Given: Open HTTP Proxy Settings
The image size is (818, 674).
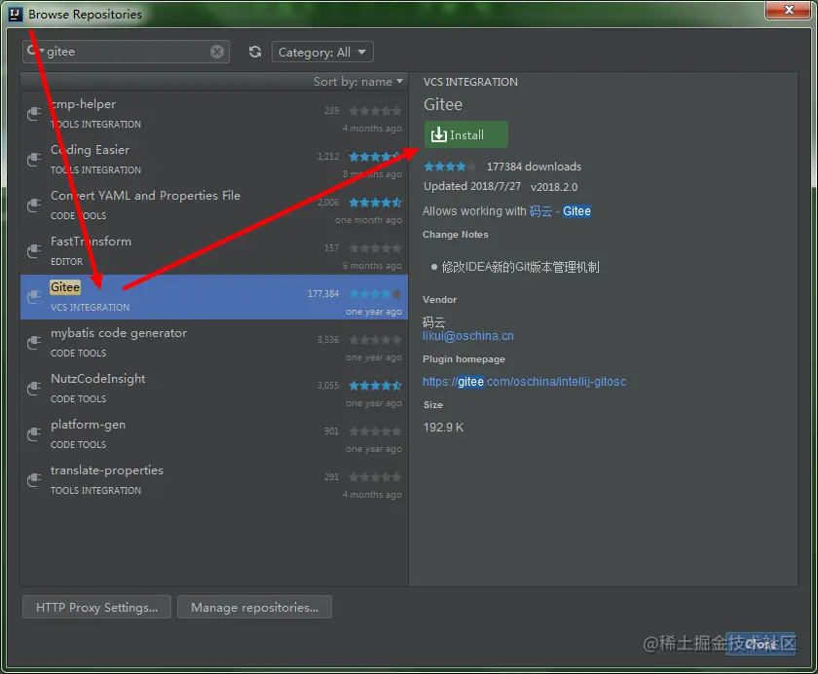Looking at the screenshot, I should tap(96, 607).
